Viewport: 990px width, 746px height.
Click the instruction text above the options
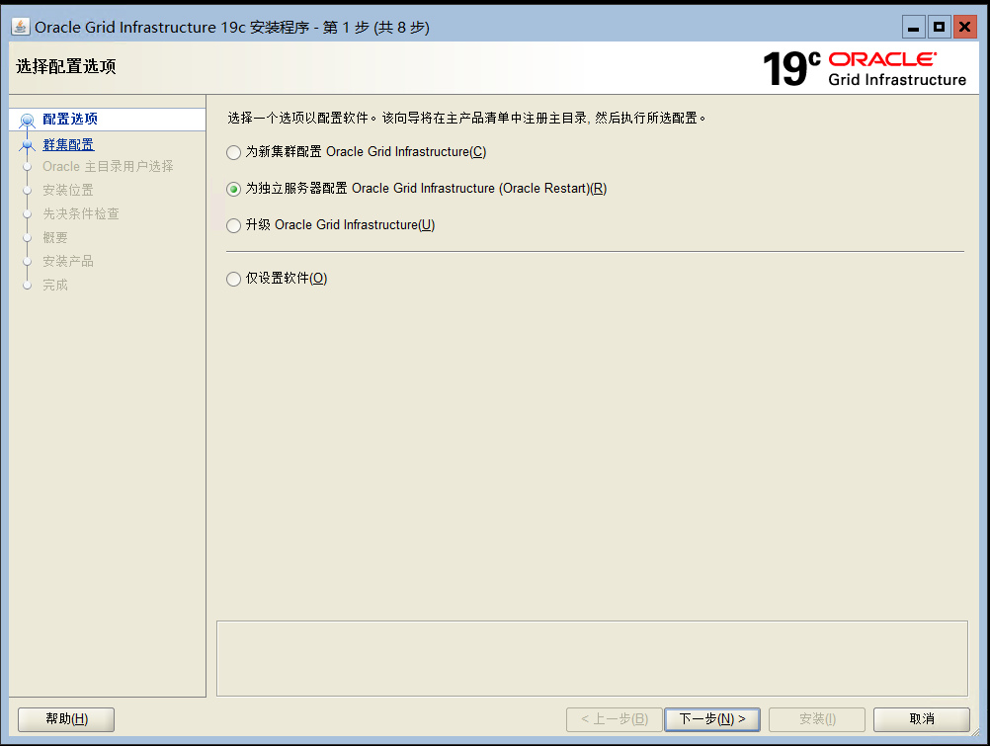point(466,119)
